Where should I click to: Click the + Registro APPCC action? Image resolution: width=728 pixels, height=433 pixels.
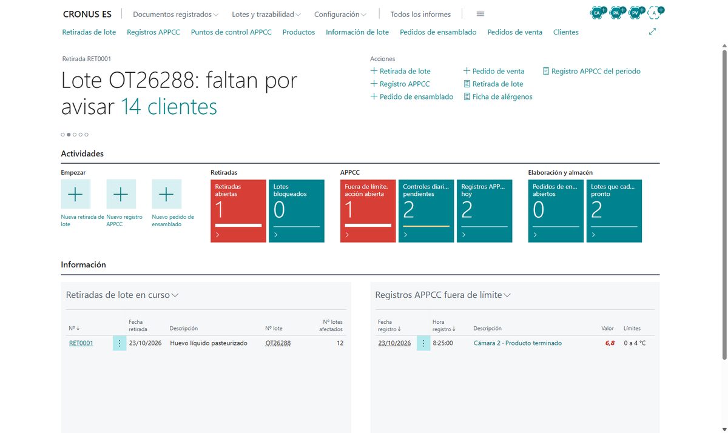coord(400,84)
